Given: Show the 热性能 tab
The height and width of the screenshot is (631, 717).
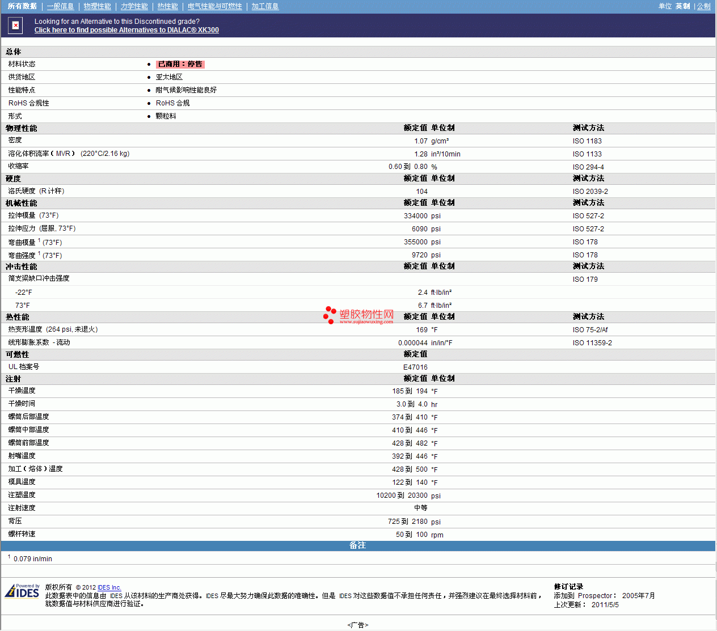Looking at the screenshot, I should tap(167, 6).
